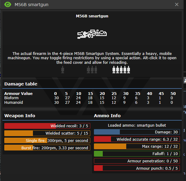Click the Armour penetration bar
Viewport: 186px width, 181px height.
(x=137, y=161)
